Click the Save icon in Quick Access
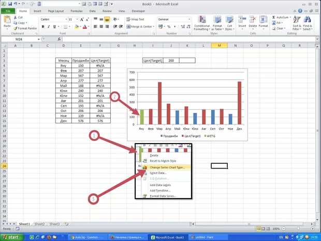 [10, 4]
